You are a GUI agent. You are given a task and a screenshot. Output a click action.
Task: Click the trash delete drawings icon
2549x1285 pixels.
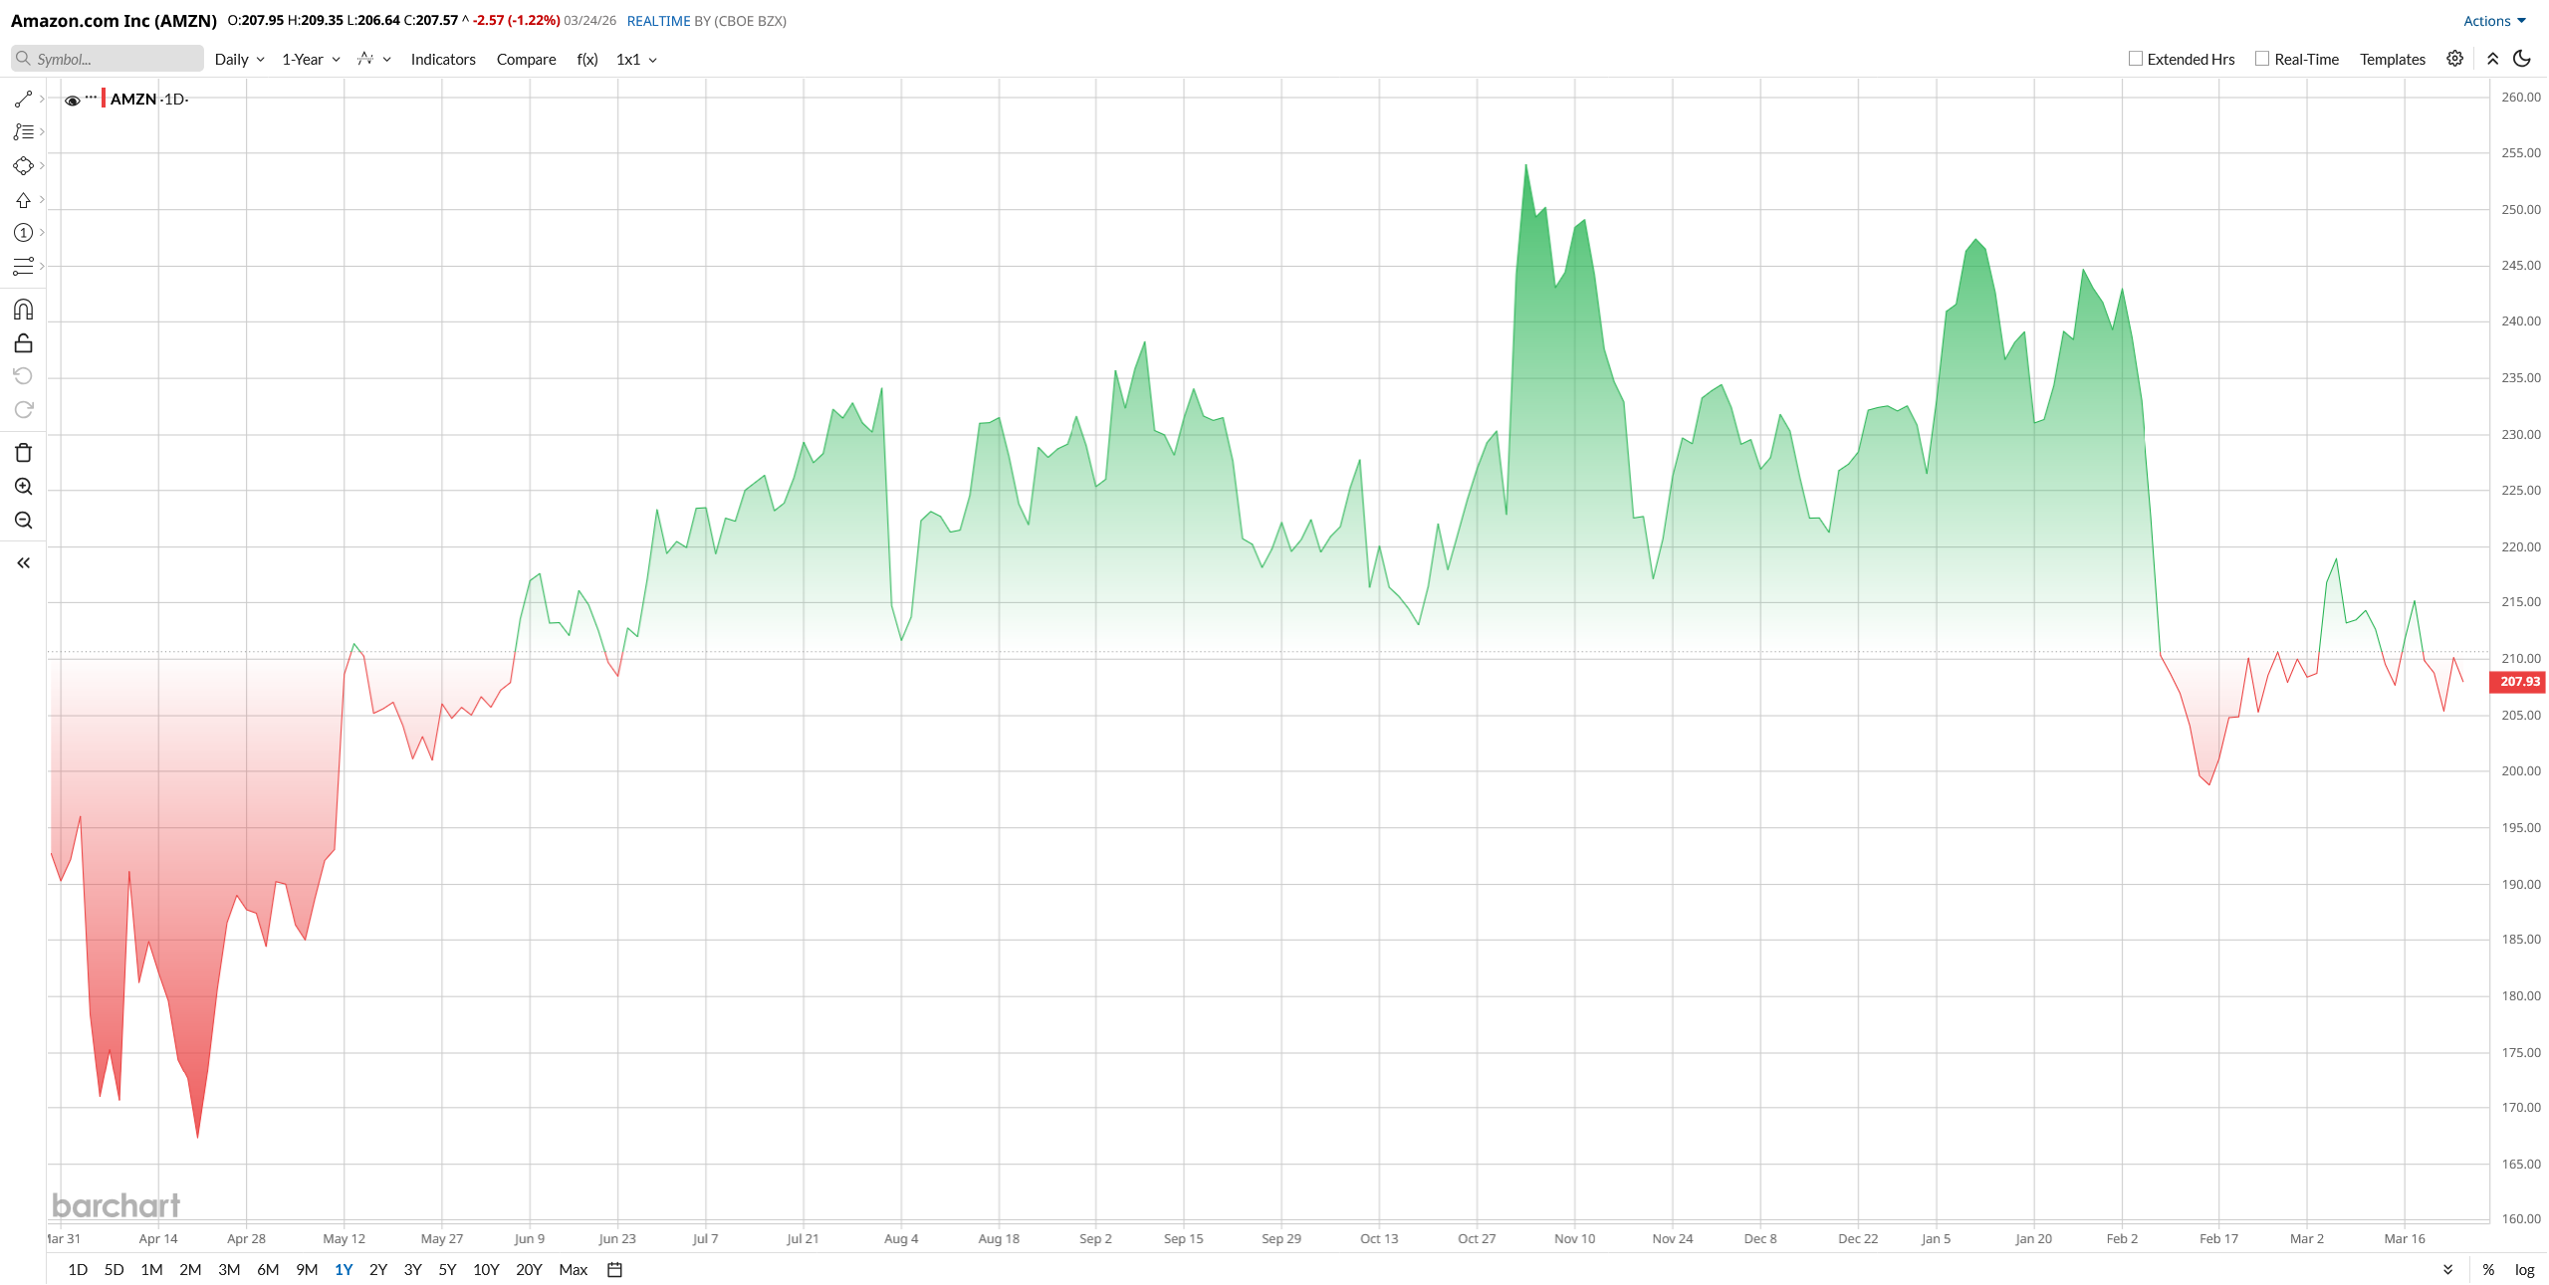(24, 453)
